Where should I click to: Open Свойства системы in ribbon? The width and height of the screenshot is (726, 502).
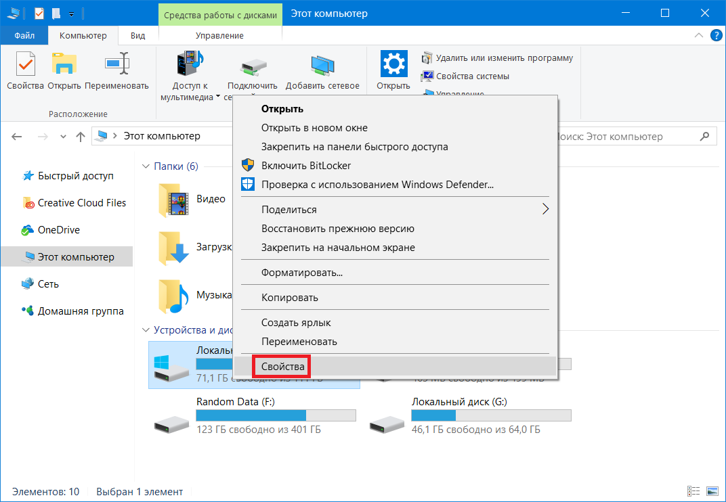click(465, 76)
